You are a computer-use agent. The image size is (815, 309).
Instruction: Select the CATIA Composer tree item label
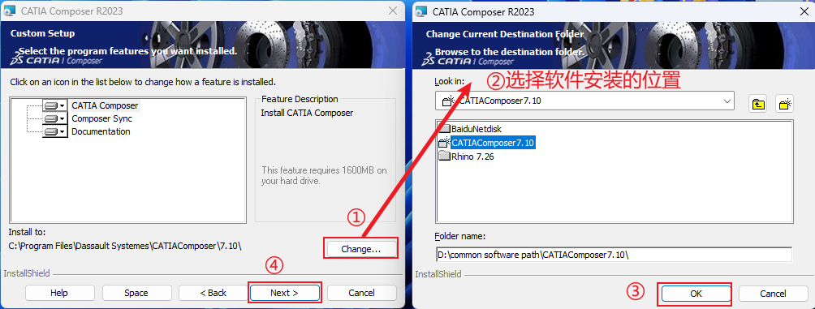point(105,105)
